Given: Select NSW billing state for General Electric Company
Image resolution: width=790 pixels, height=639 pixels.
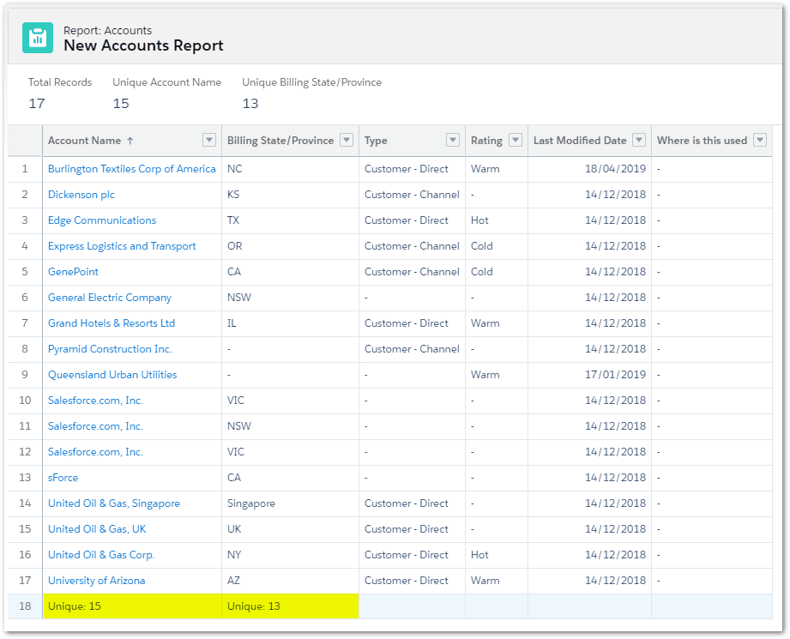Looking at the screenshot, I should point(290,298).
